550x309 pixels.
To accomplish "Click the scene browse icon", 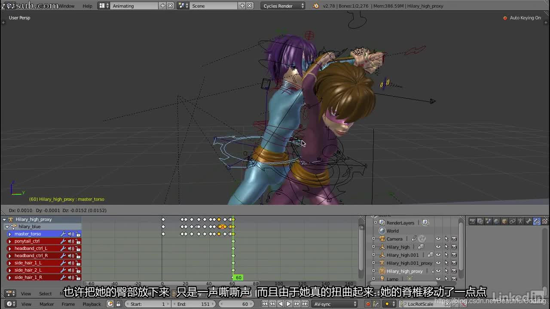I will (x=183, y=6).
